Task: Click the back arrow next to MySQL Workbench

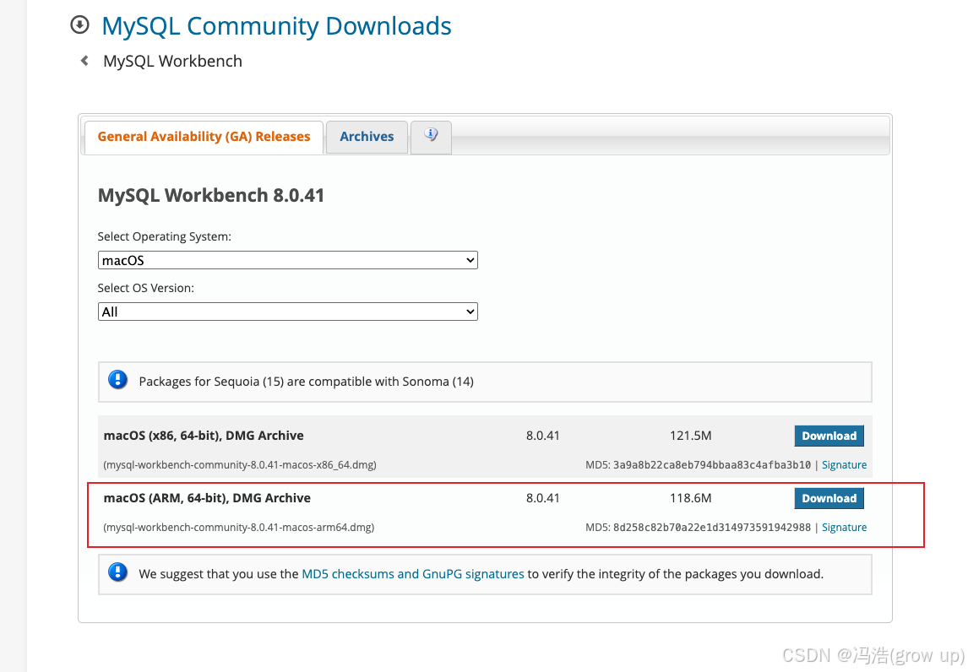Action: [84, 61]
